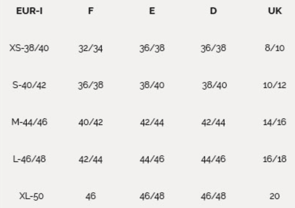Select UK size 16/18 cell

coord(275,159)
